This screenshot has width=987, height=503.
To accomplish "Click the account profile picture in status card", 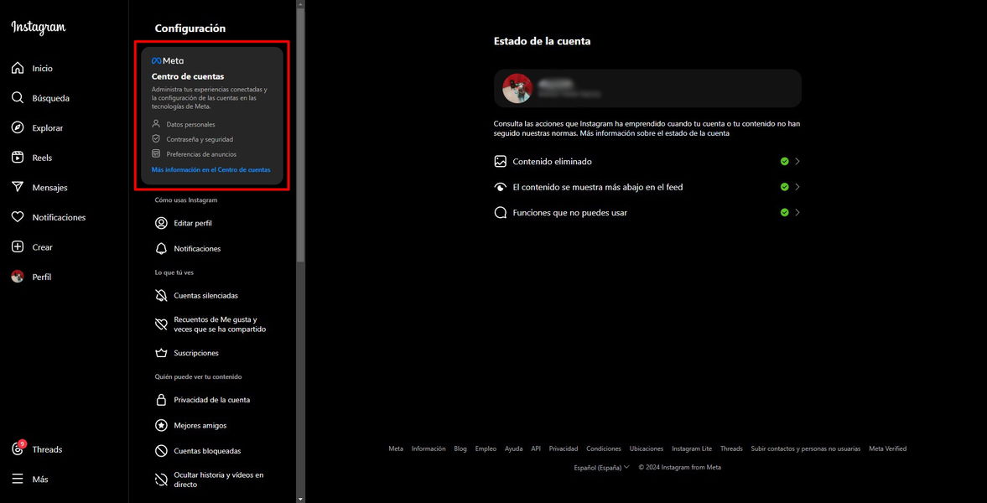I will tap(518, 88).
